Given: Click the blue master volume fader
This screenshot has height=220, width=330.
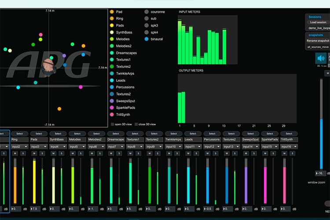Looking at the screenshot, I should point(321,124).
